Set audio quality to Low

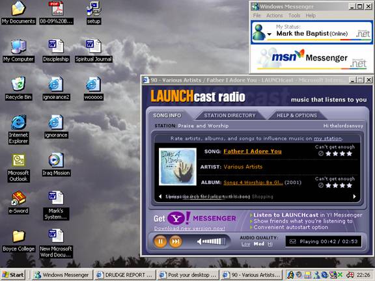click(245, 244)
